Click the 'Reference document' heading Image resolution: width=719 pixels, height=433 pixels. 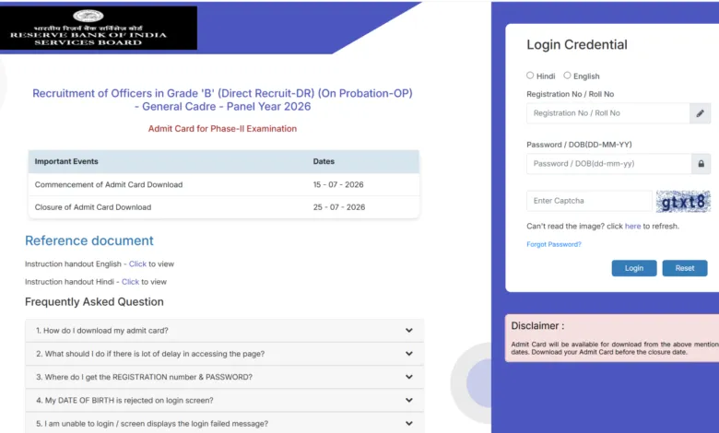point(89,240)
